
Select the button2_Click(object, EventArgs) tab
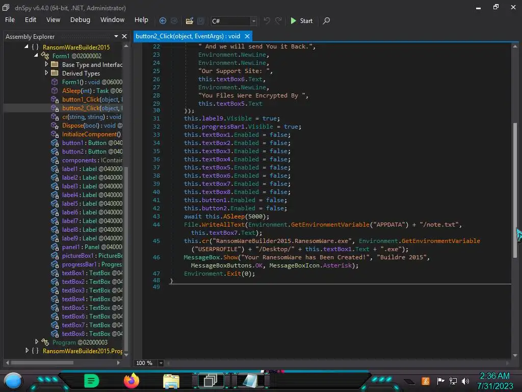click(188, 36)
